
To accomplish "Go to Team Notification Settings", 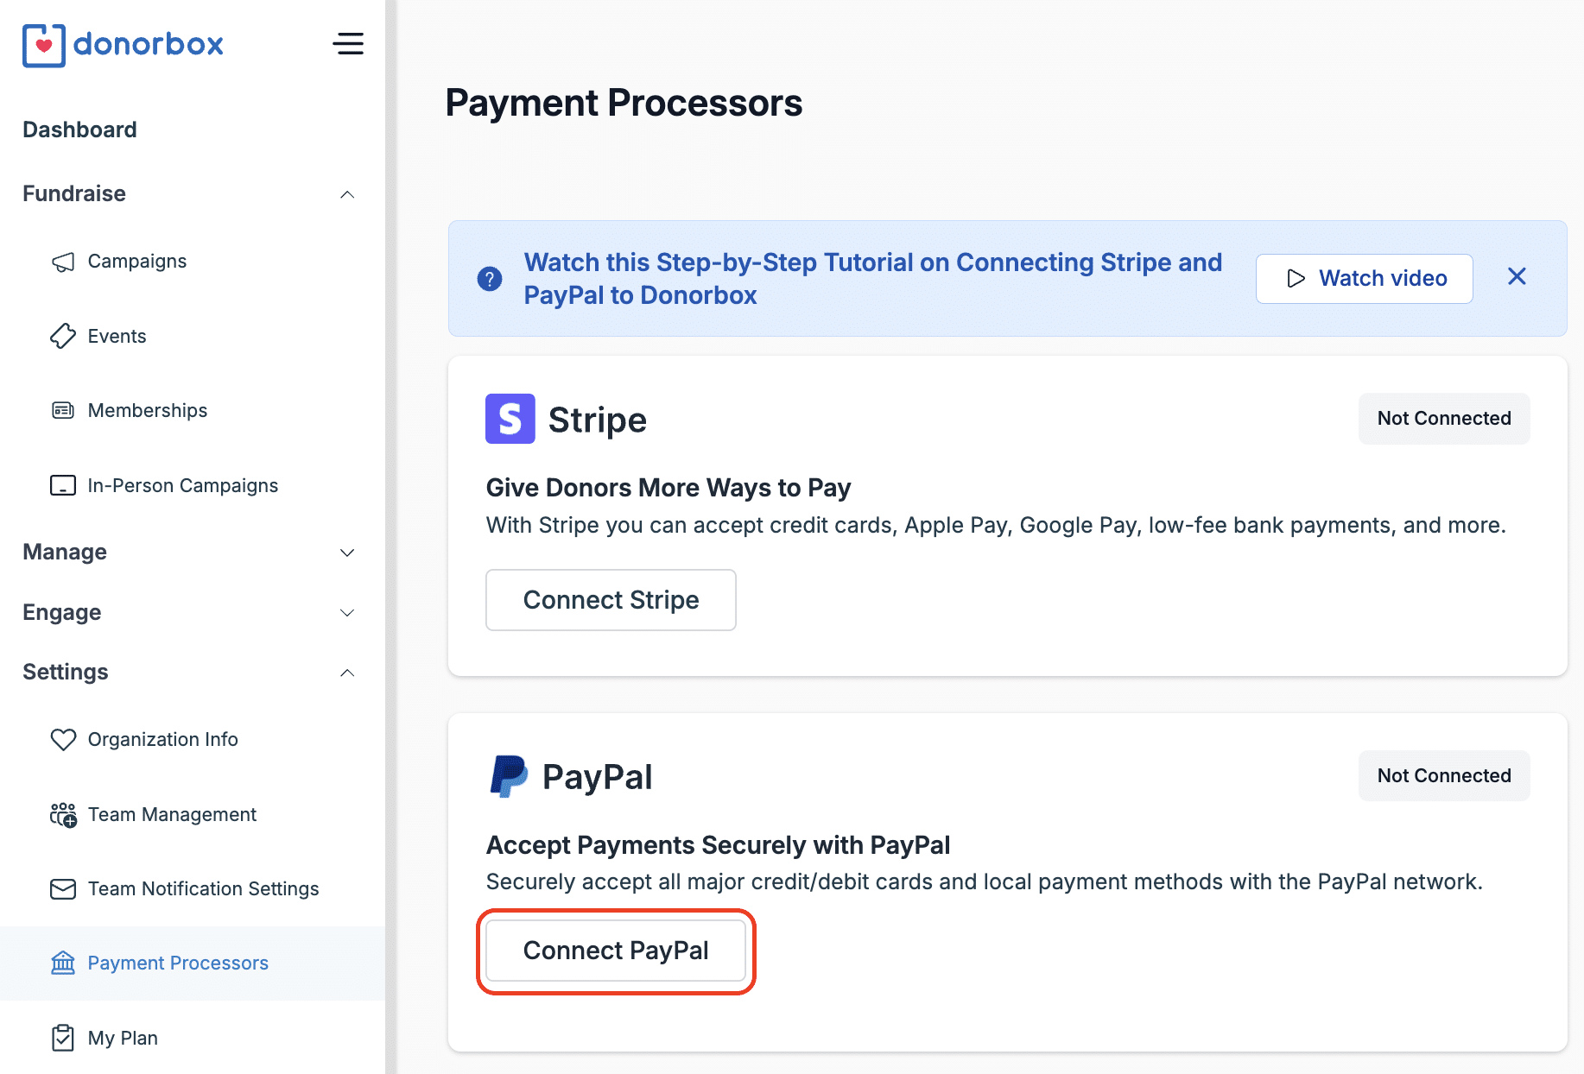I will pos(203,888).
